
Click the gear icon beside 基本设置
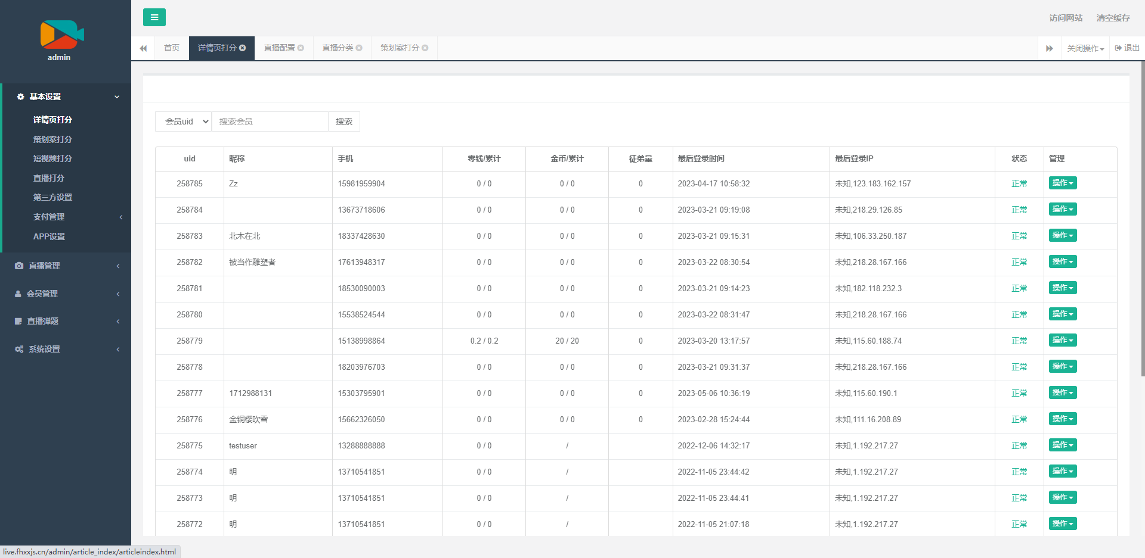(x=20, y=96)
